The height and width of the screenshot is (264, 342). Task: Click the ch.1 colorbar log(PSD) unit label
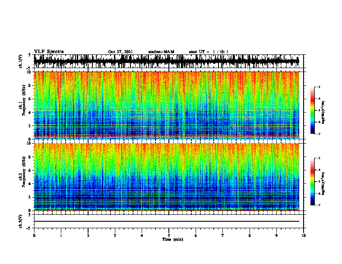[x=323, y=113]
